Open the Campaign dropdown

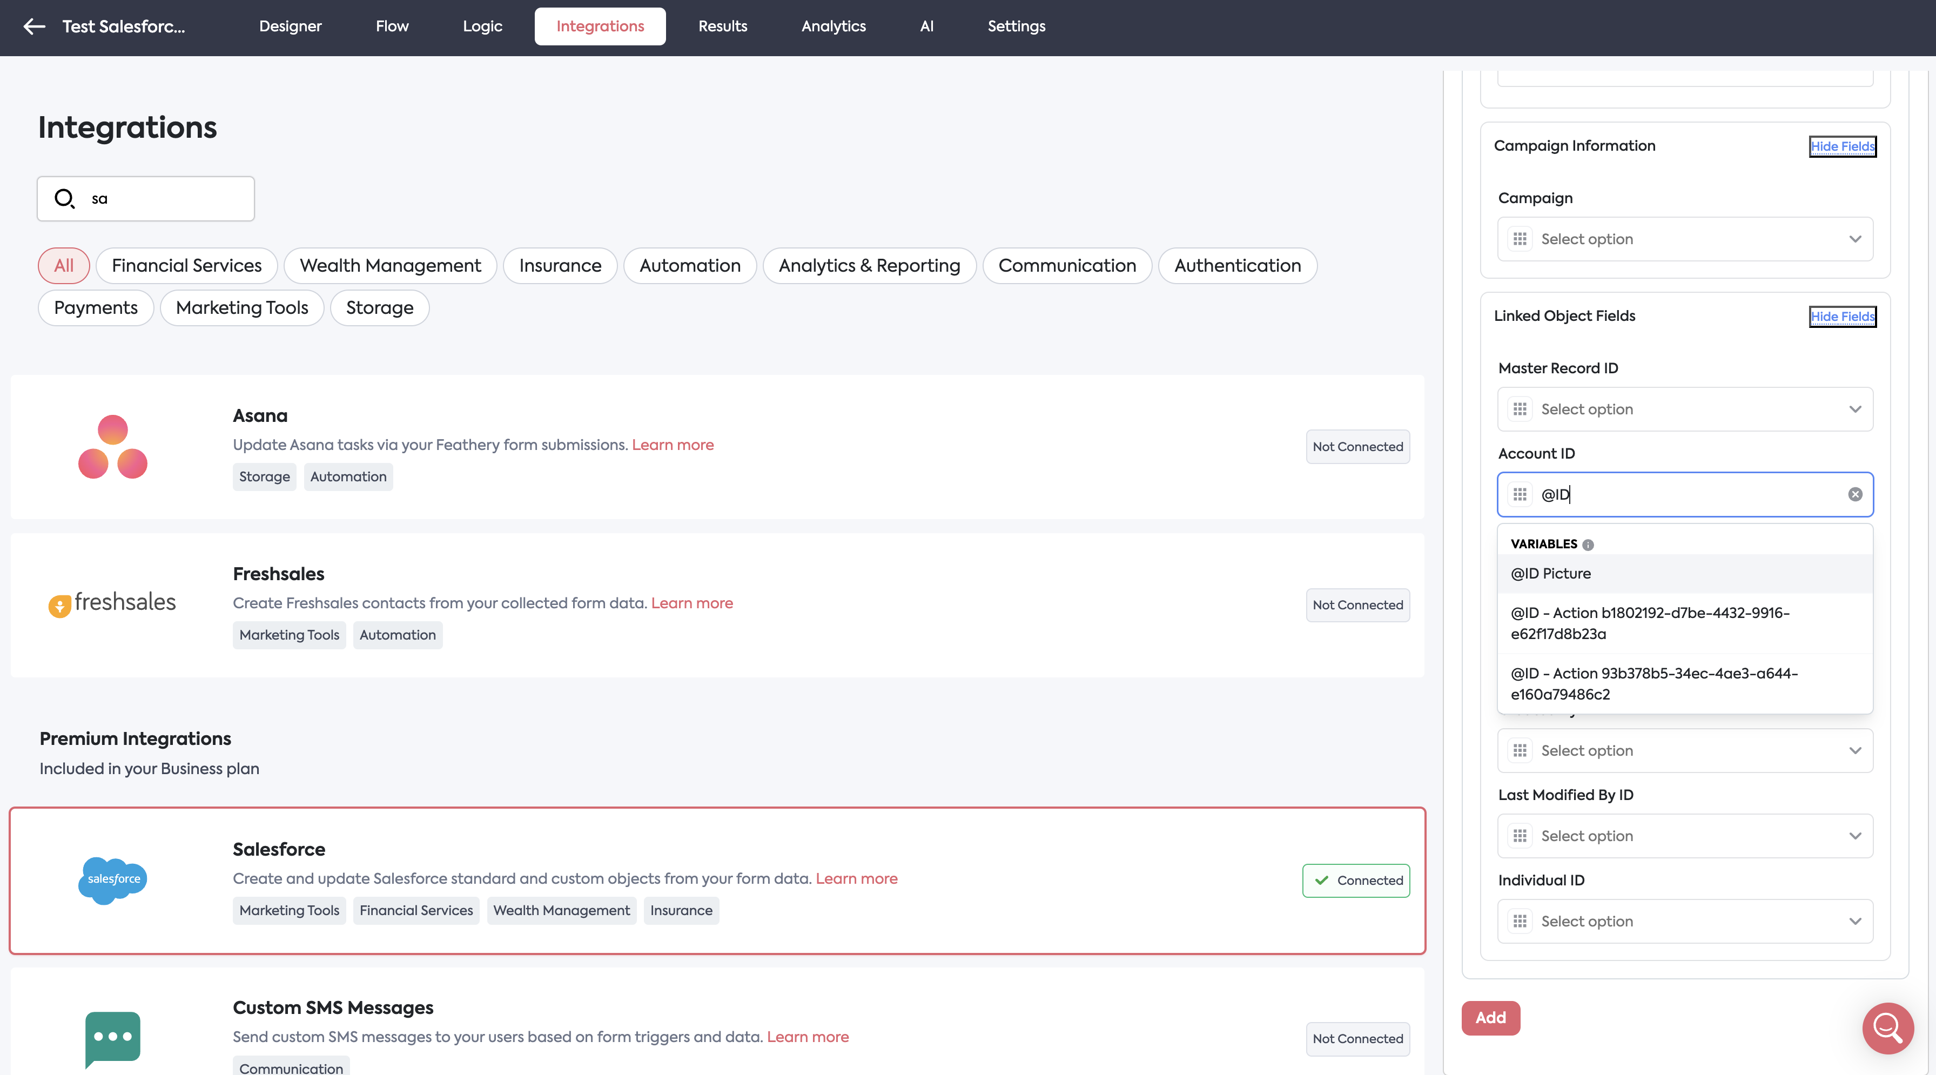[x=1685, y=239]
